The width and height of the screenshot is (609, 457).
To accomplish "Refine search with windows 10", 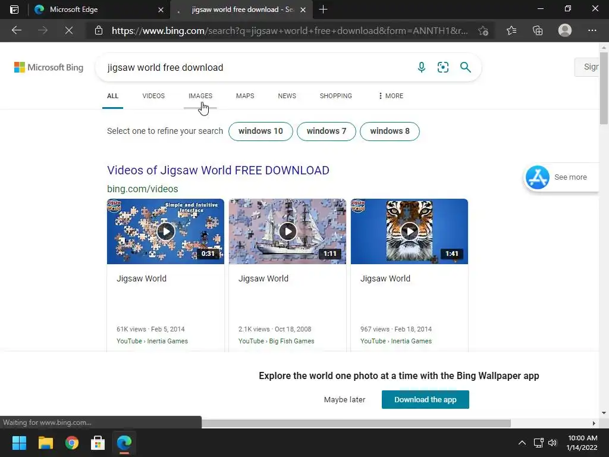I will click(260, 132).
